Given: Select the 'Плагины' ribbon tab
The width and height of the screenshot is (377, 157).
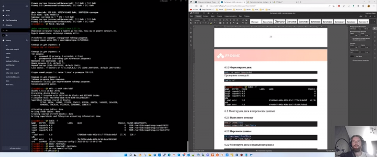Looking at the screenshot, I should pos(247,16).
